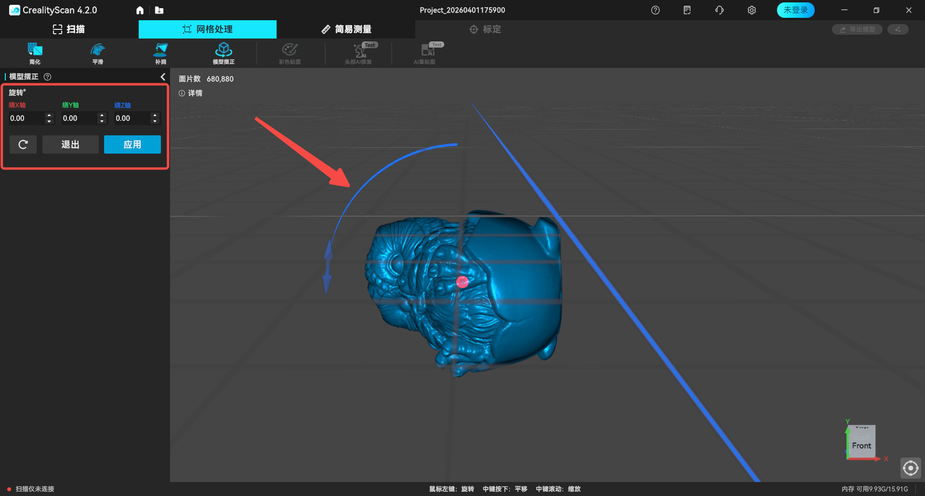The width and height of the screenshot is (925, 496).
Task: Reset view with the target icon
Action: point(911,468)
